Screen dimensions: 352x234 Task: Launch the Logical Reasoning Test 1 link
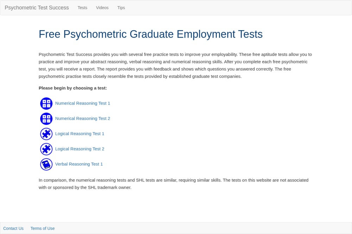80,134
